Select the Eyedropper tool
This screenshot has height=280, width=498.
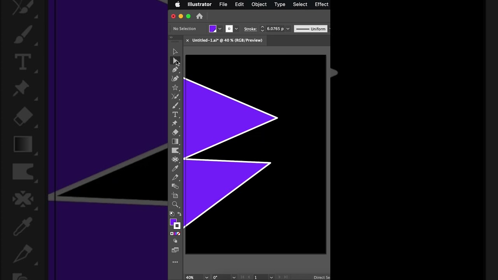click(x=175, y=168)
